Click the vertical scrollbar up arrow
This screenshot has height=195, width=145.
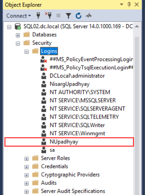pyautogui.click(x=137, y=26)
